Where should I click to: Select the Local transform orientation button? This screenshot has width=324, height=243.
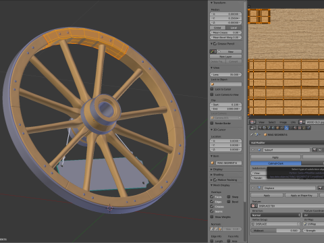[234, 28]
